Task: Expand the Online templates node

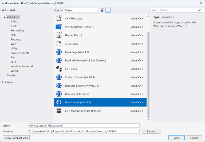Action: point(3,82)
